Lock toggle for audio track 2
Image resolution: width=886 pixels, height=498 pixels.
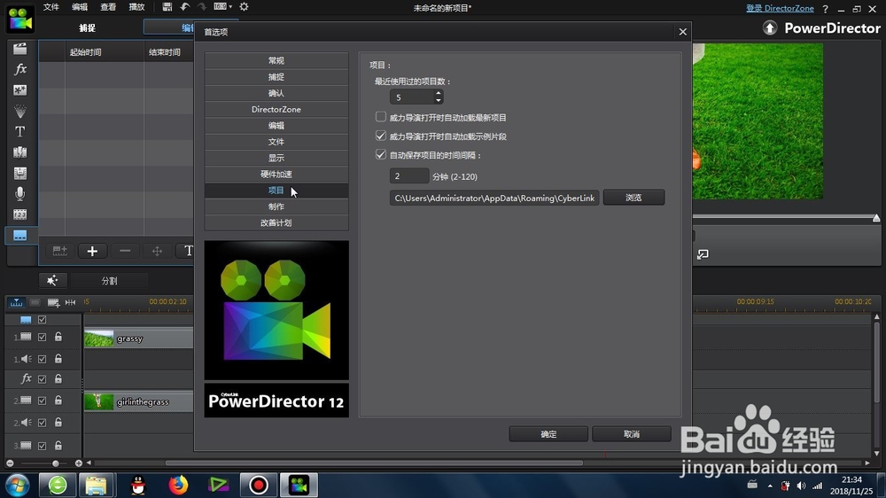click(58, 423)
